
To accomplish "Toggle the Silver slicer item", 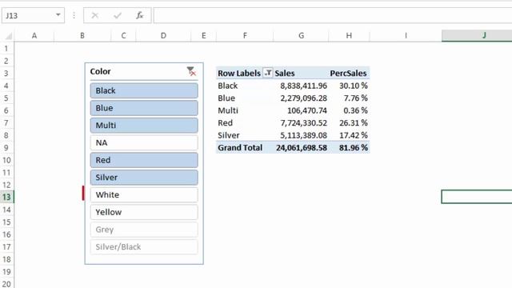I will click(144, 178).
